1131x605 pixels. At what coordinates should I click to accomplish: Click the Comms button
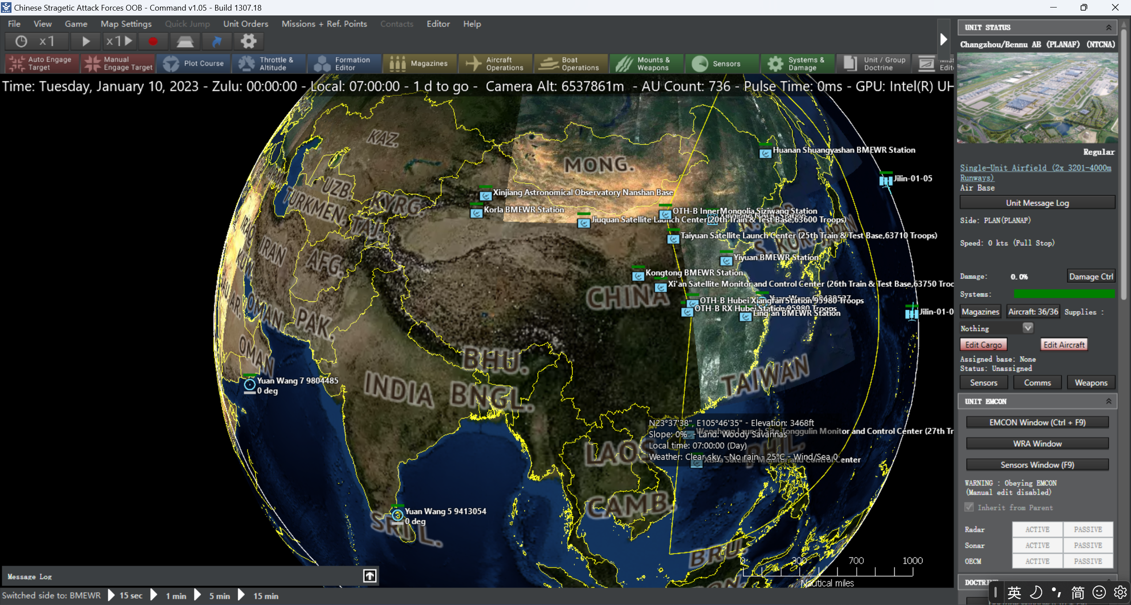1037,383
